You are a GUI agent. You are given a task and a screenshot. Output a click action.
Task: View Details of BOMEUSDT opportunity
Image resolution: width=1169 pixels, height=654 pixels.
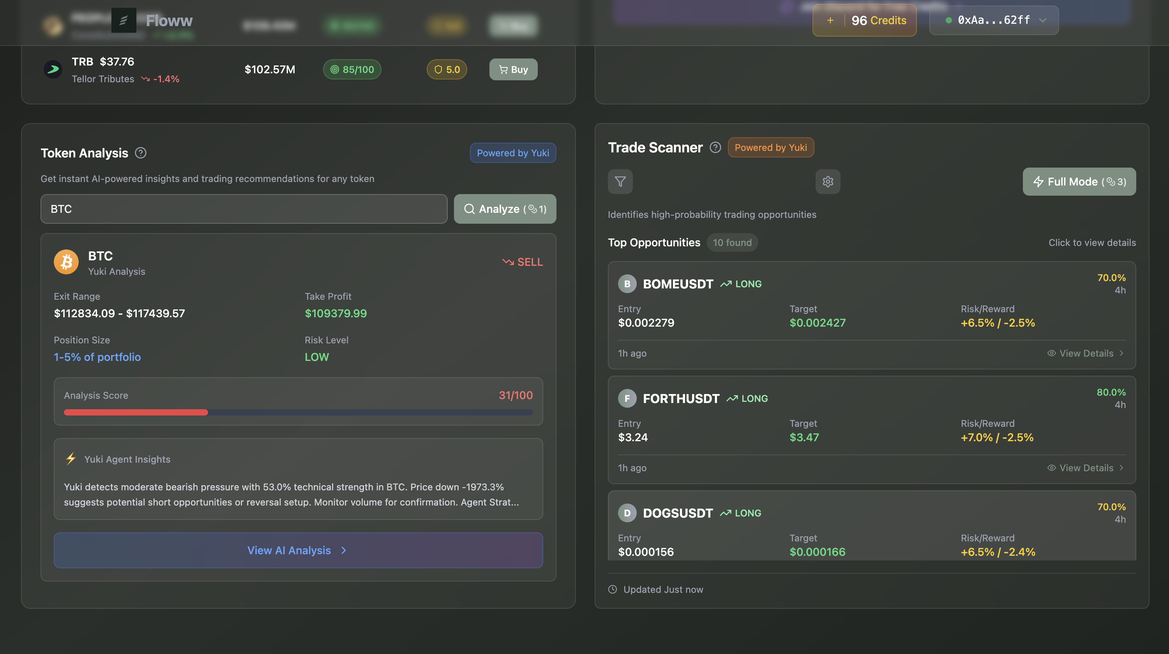point(1086,353)
